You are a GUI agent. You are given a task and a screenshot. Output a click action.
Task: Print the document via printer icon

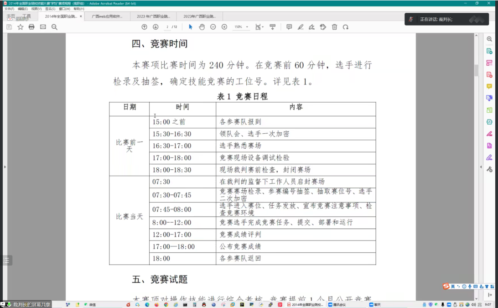click(x=31, y=27)
